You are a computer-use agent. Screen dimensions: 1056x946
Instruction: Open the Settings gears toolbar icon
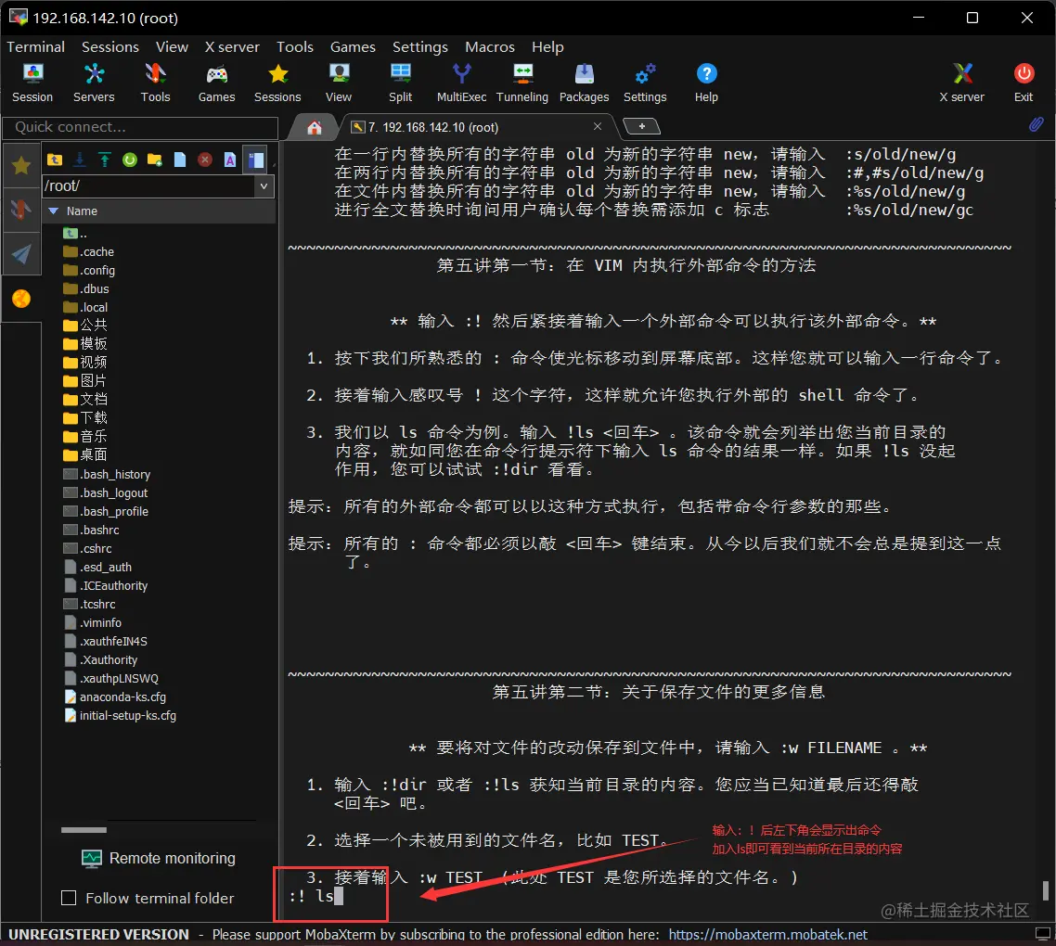[x=645, y=83]
